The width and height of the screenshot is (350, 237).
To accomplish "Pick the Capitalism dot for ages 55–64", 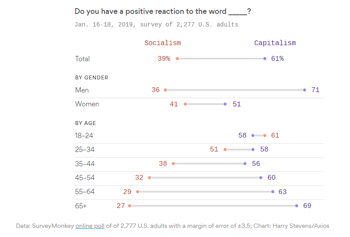I will (x=273, y=191).
